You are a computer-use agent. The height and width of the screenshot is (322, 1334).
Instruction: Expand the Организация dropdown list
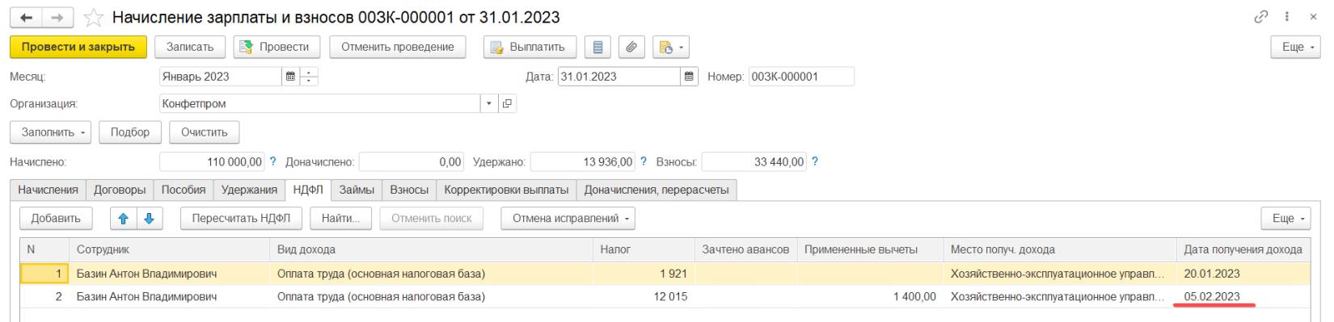tap(490, 103)
